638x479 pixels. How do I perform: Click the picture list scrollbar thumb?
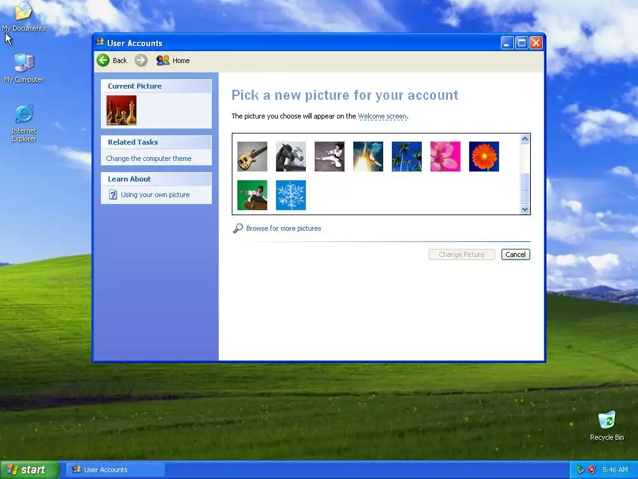[525, 188]
